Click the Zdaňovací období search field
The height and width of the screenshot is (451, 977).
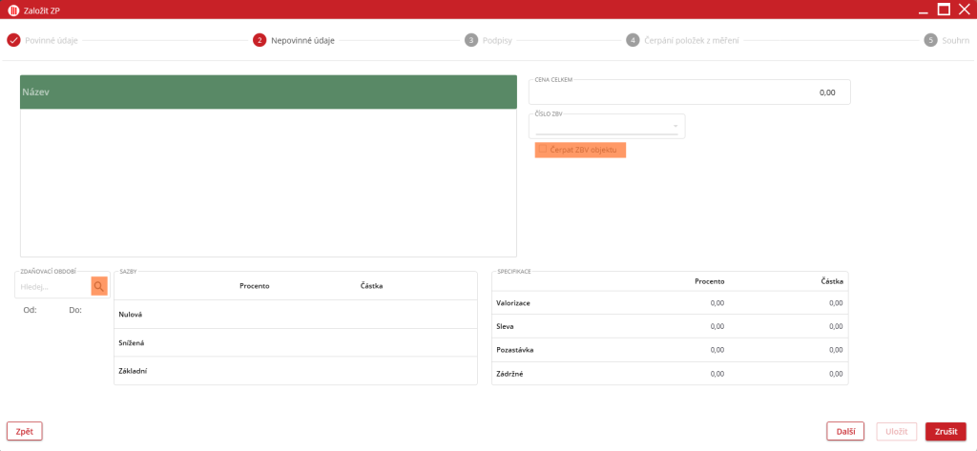point(53,286)
